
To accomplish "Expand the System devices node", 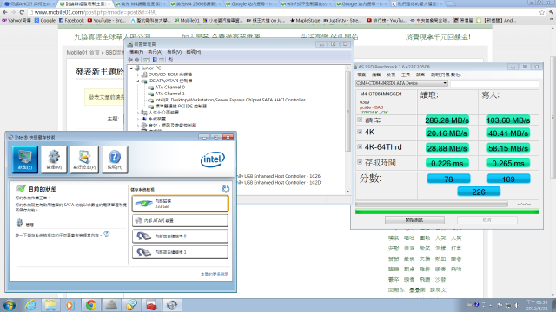I will point(138,119).
